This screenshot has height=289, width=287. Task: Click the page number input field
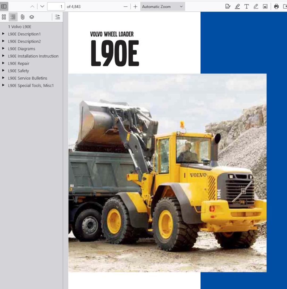56,7
